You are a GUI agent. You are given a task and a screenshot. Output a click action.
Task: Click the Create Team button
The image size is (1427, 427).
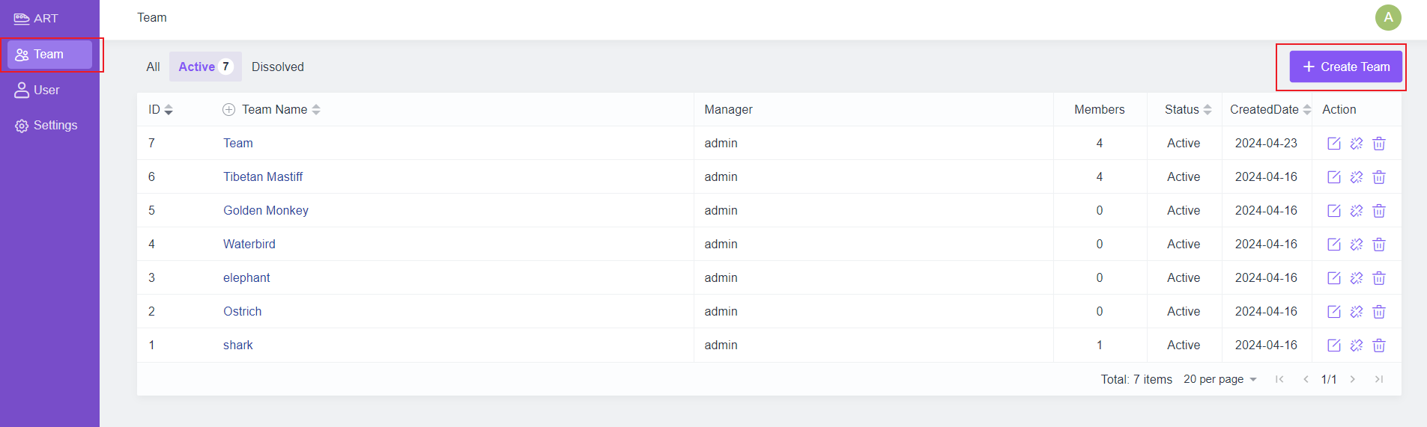click(x=1345, y=67)
